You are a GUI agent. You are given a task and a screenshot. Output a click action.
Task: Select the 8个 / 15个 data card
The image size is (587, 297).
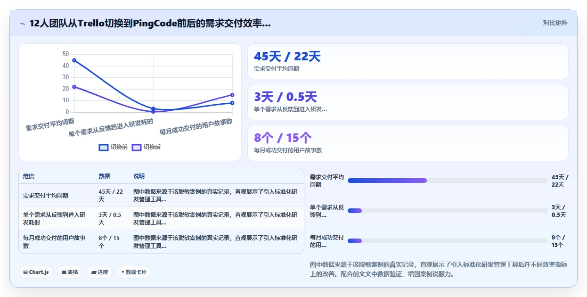pyautogui.click(x=408, y=143)
